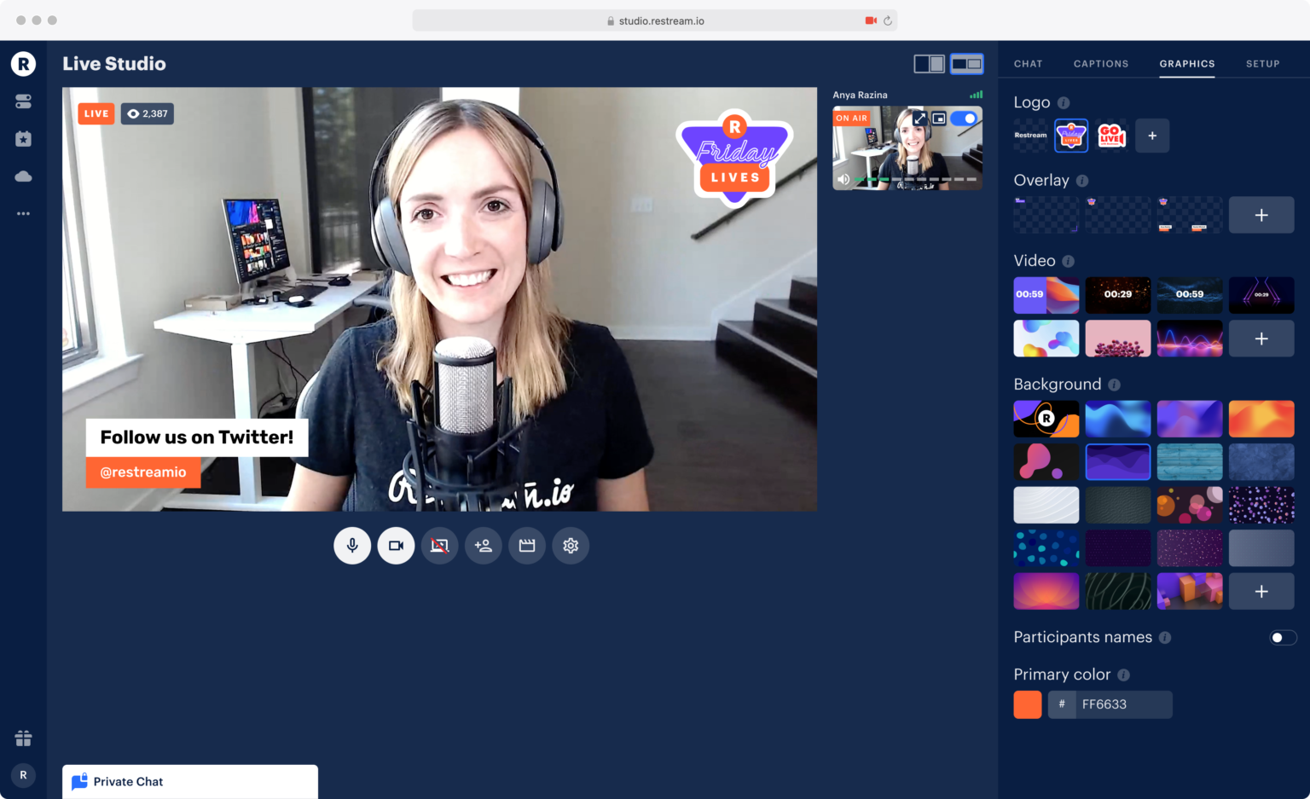Enable Participants names display
The width and height of the screenshot is (1310, 799).
coord(1280,637)
